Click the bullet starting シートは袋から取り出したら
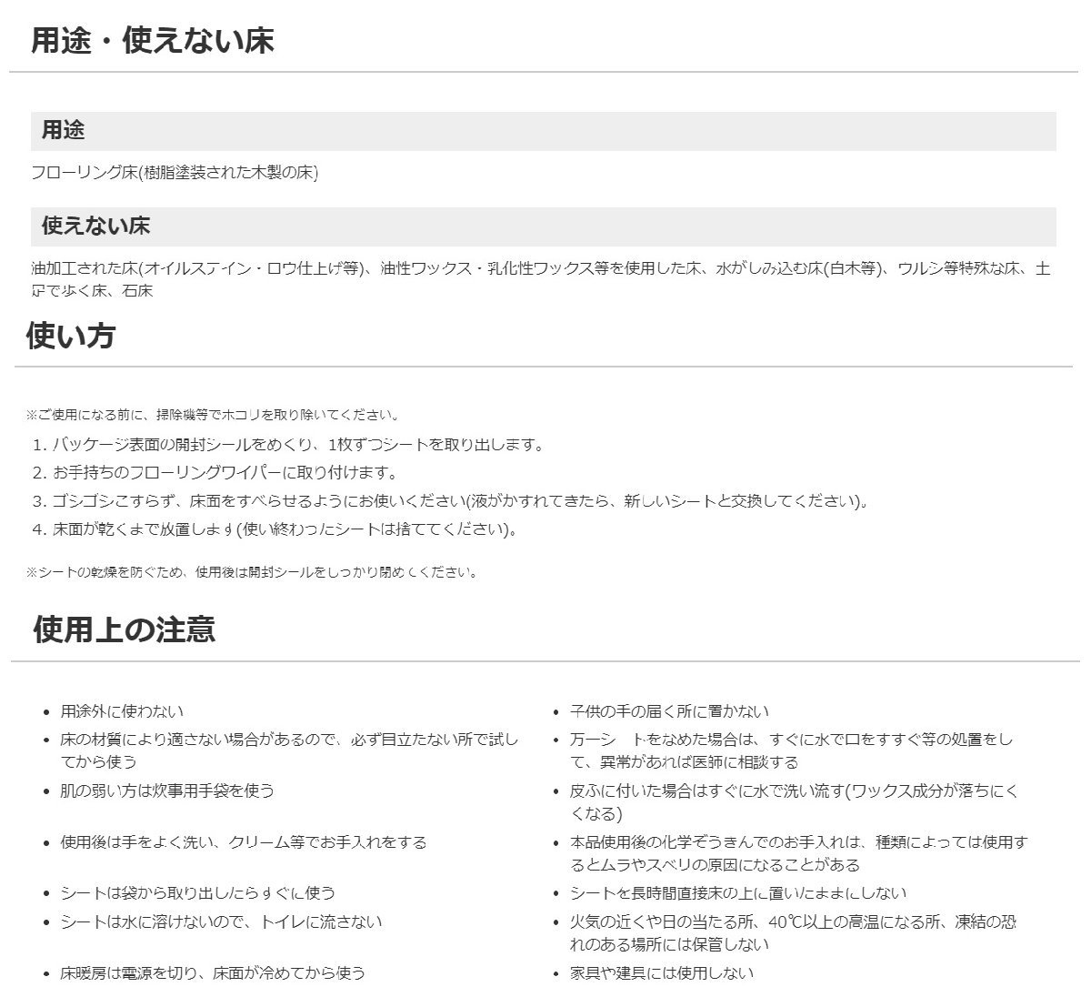Screen dimensions: 1091x1007 coord(198,893)
